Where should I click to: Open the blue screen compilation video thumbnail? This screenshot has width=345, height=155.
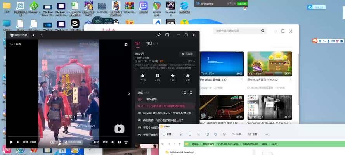[222, 64]
